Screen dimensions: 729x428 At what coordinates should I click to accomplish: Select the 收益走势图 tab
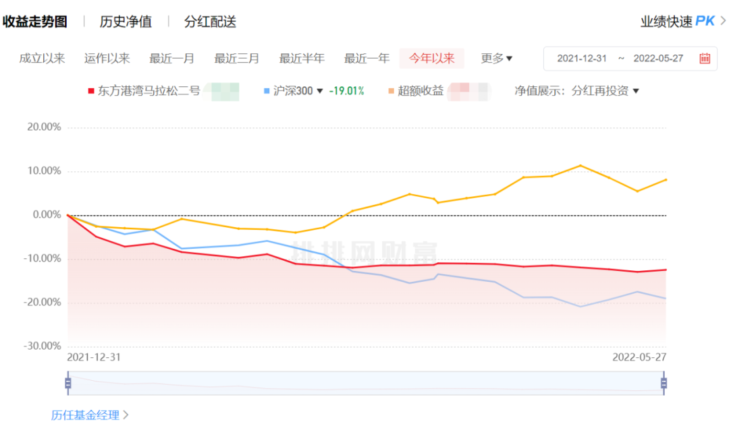point(35,22)
